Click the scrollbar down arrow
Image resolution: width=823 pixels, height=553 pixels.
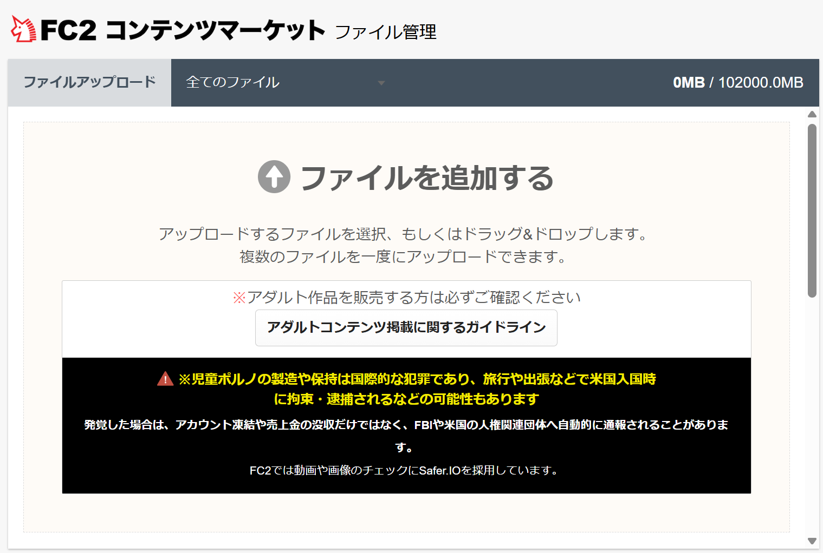pos(812,541)
